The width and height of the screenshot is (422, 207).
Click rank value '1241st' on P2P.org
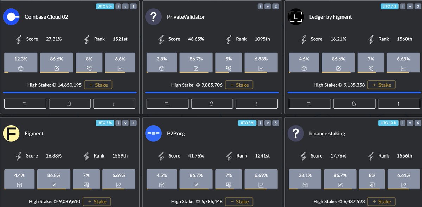pos(262,156)
